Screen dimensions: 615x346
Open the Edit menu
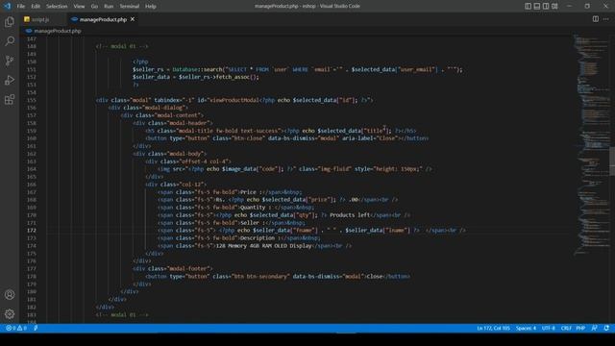click(36, 7)
